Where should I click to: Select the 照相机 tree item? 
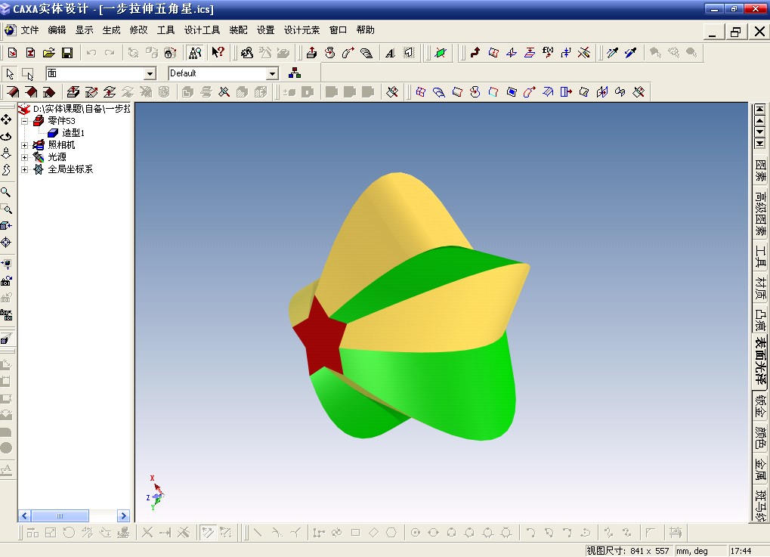point(61,145)
